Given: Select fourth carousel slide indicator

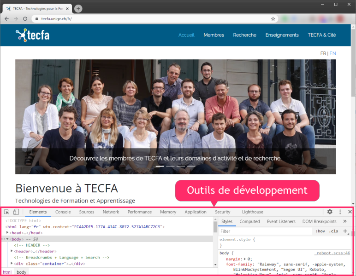Looking at the screenshot, I should coord(191,166).
